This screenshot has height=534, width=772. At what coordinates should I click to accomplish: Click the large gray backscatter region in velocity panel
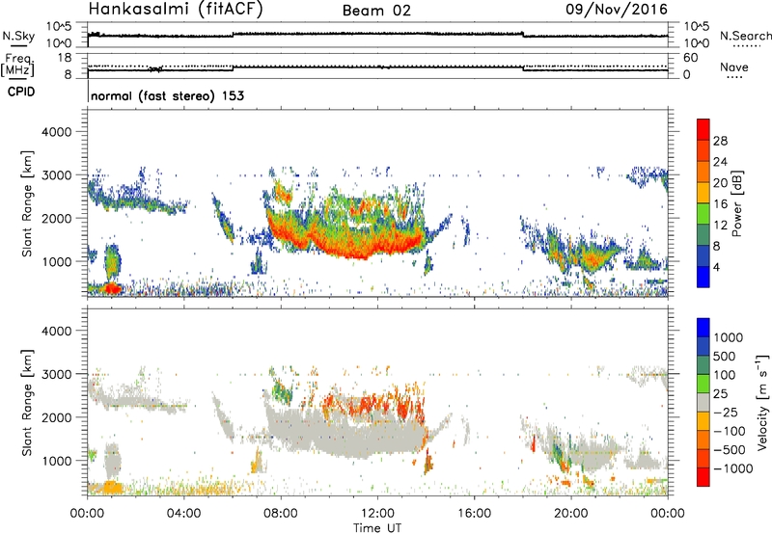349,435
